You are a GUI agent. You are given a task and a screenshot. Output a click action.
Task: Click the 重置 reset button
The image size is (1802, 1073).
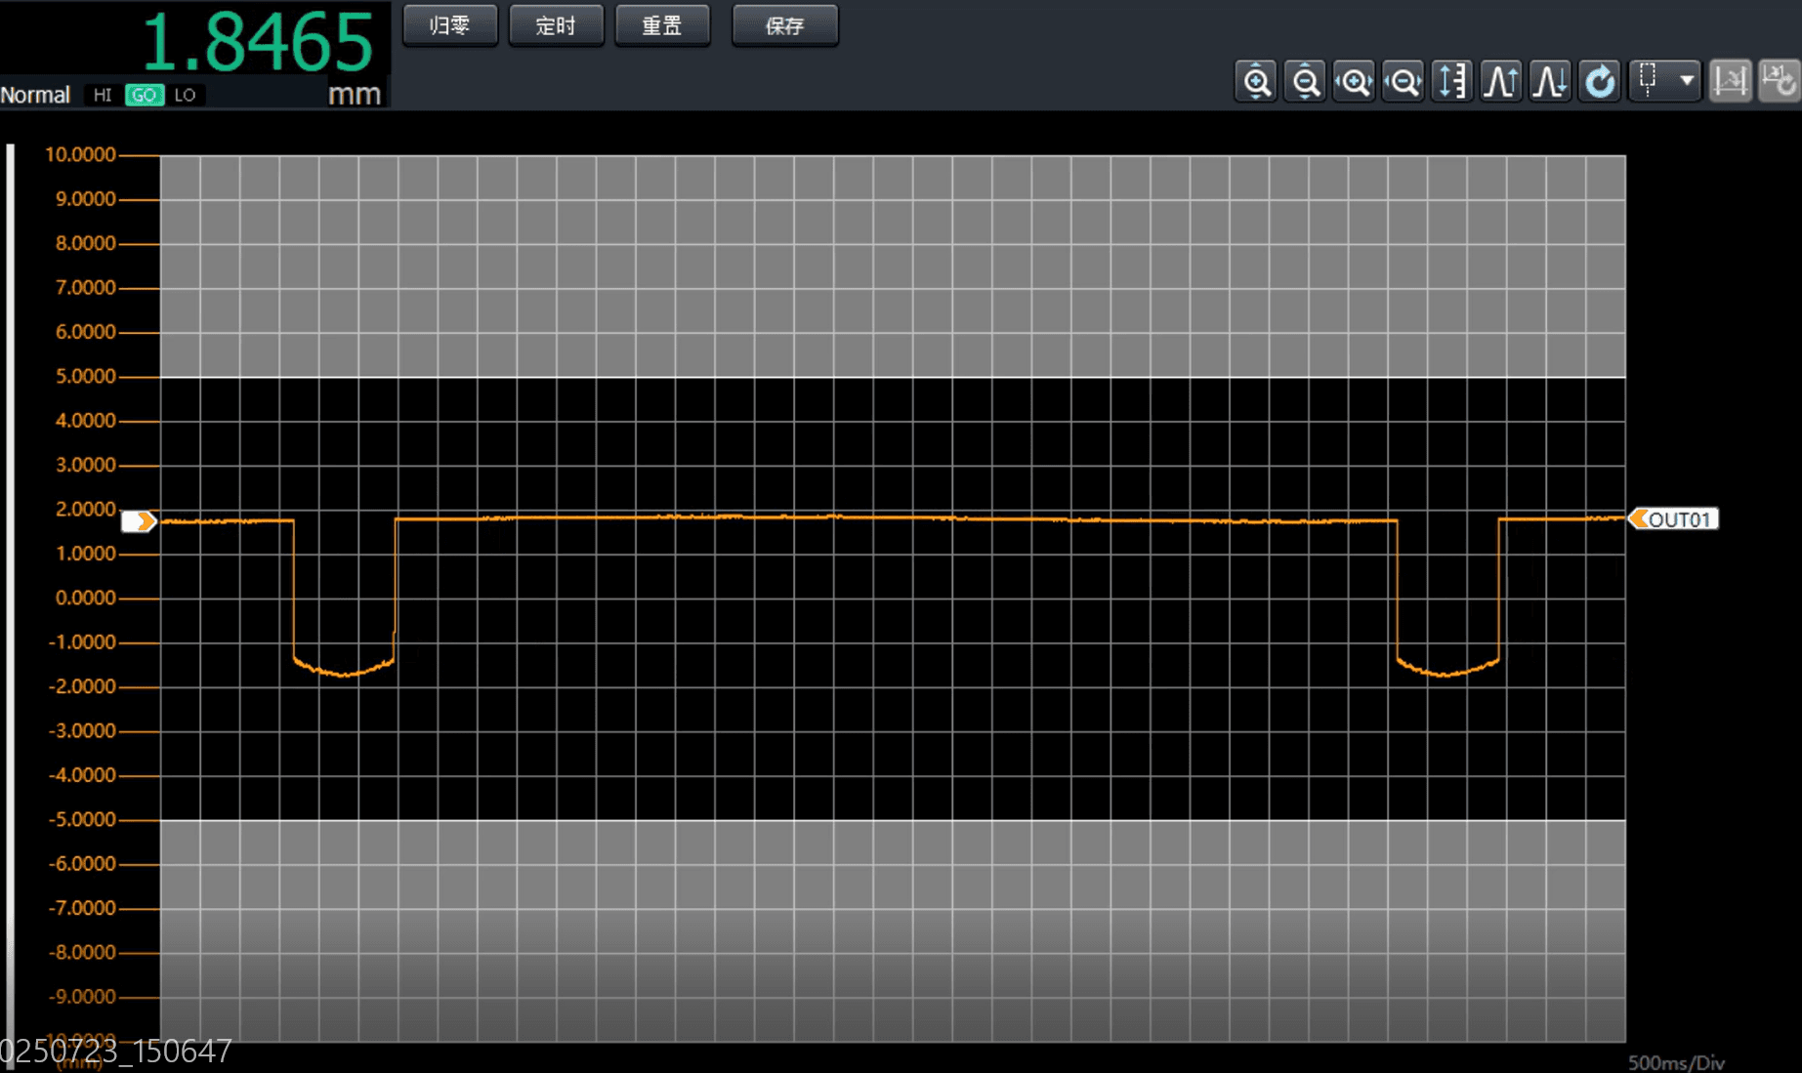point(662,25)
